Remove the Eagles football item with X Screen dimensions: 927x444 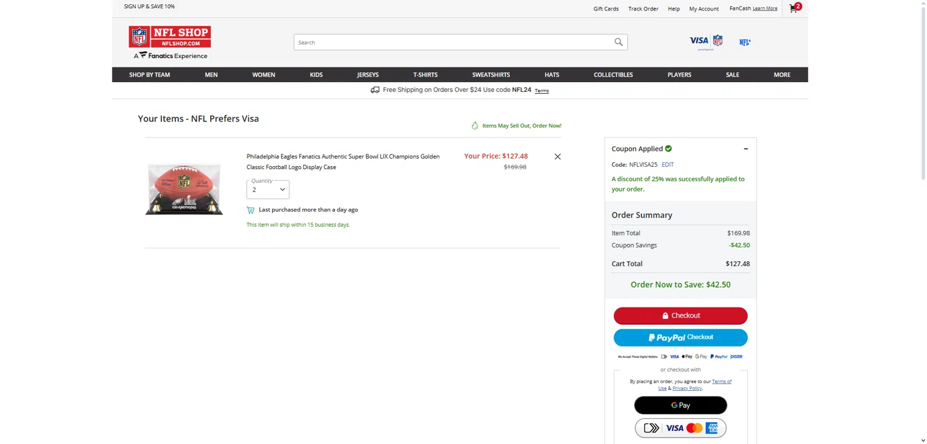click(x=557, y=157)
